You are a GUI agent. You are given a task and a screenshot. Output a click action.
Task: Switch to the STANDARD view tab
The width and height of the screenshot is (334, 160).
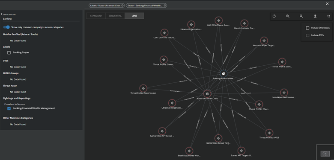(x=96, y=16)
